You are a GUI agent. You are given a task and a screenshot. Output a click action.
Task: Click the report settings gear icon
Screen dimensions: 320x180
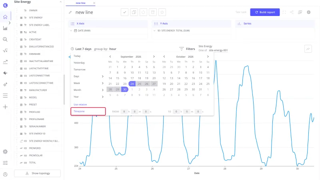tap(308, 12)
